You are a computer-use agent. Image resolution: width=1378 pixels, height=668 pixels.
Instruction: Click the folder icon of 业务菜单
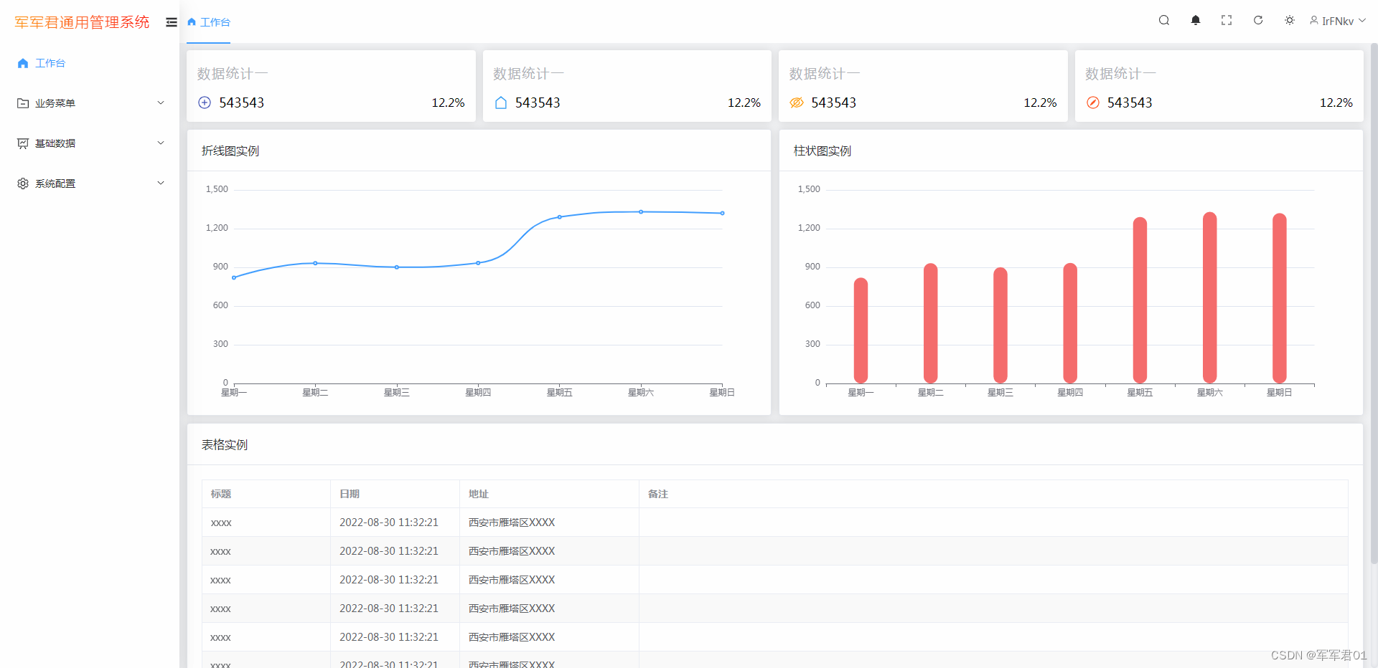point(23,103)
